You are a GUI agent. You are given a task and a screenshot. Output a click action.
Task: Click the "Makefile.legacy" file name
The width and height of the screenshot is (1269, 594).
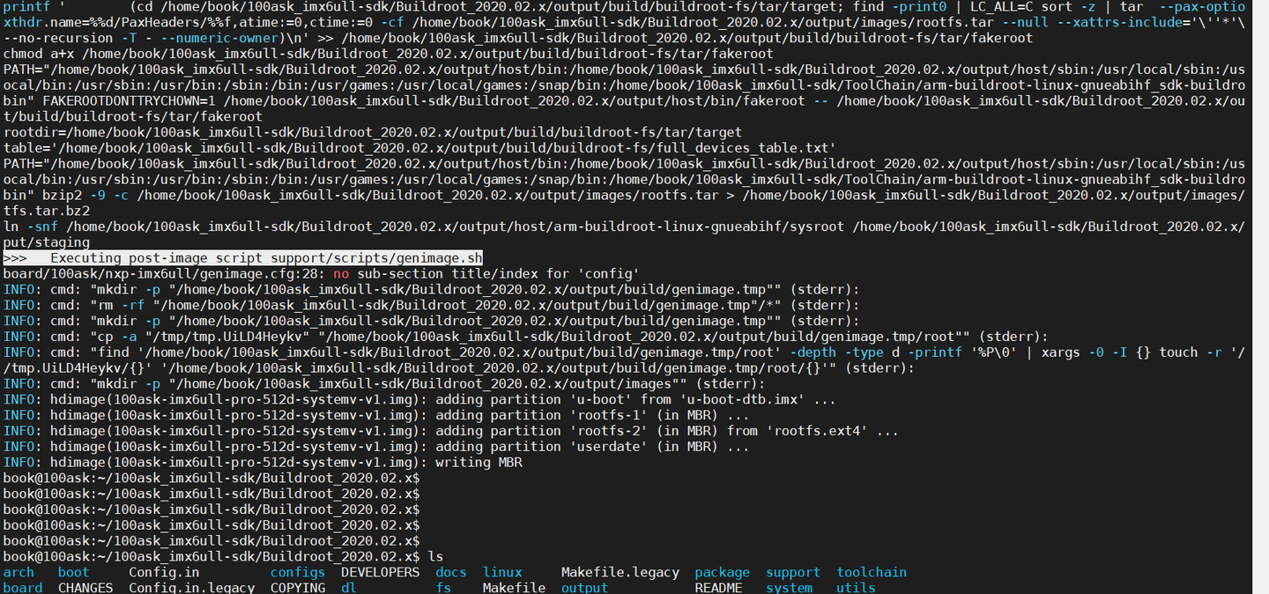coord(620,572)
